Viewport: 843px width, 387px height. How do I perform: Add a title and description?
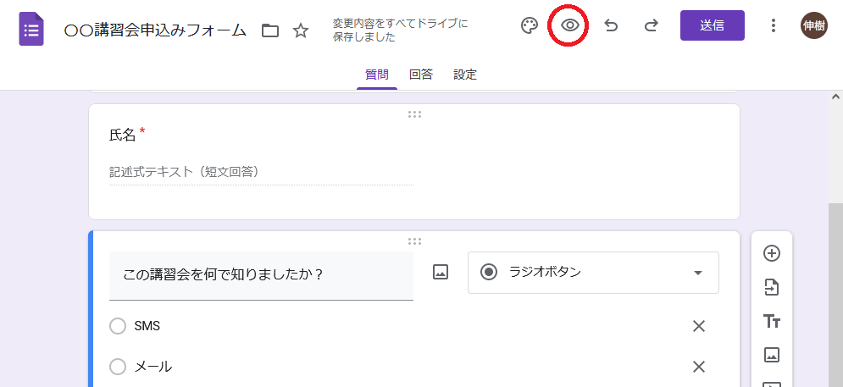click(772, 322)
